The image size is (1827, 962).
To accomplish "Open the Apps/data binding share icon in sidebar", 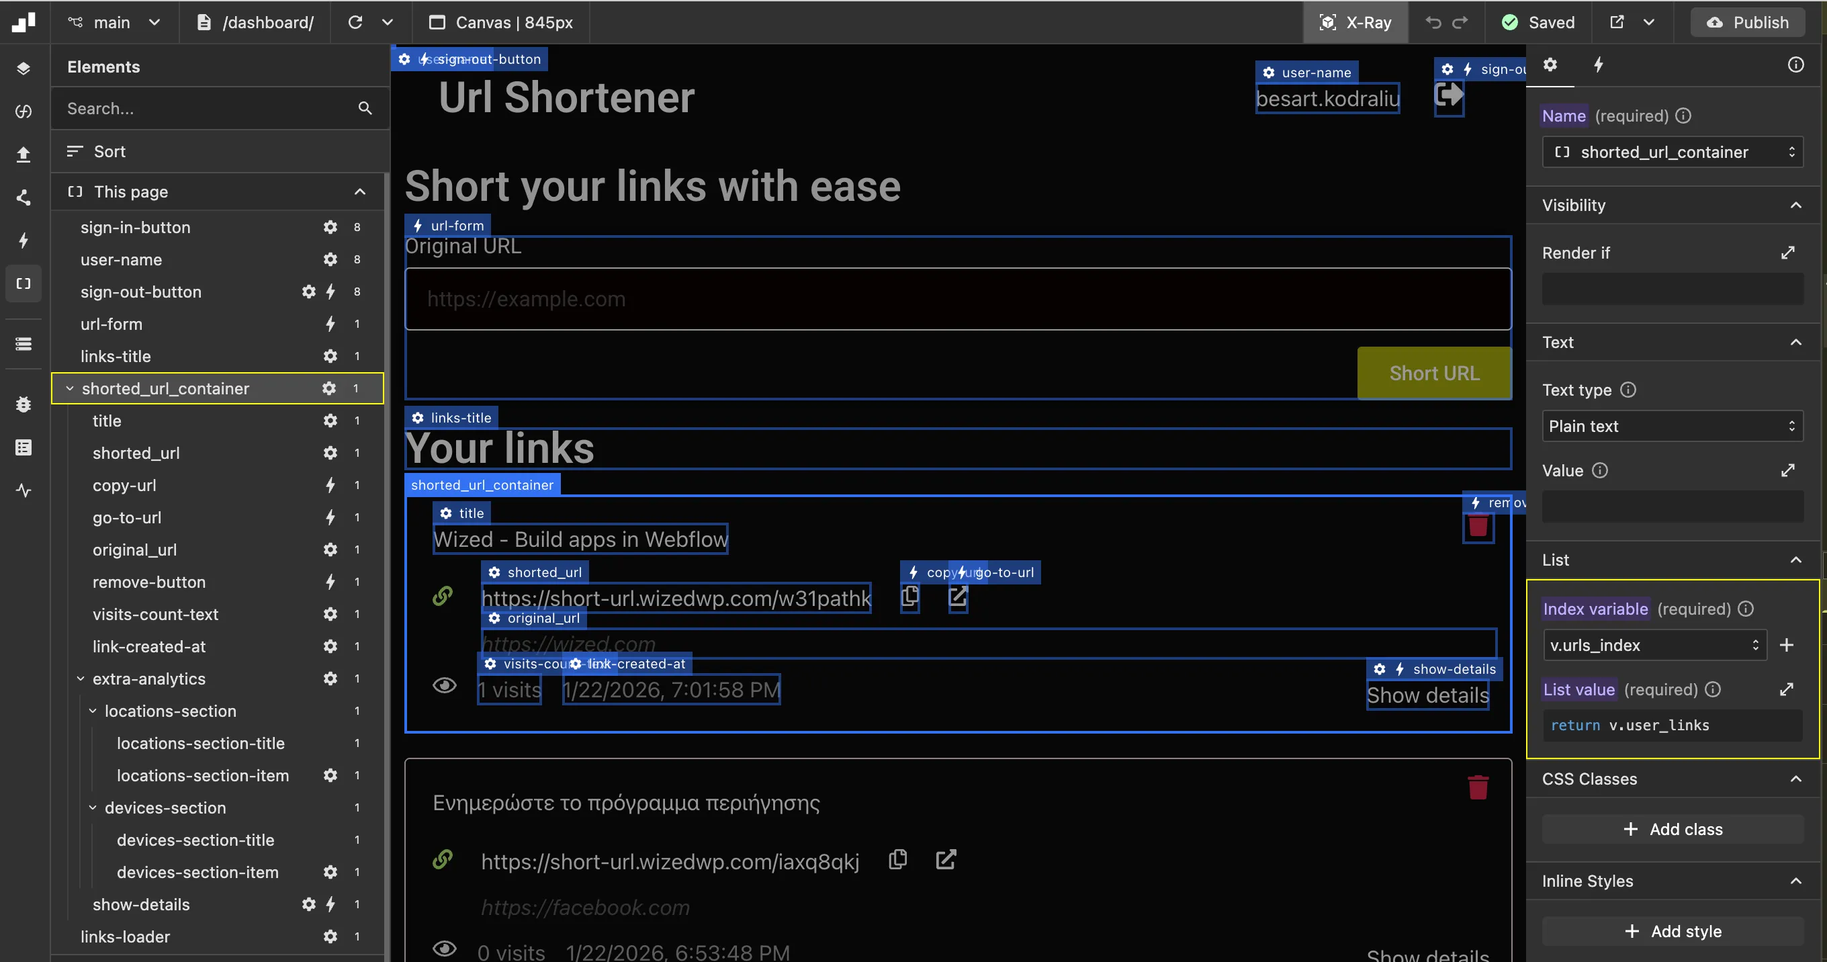I will coord(24,198).
